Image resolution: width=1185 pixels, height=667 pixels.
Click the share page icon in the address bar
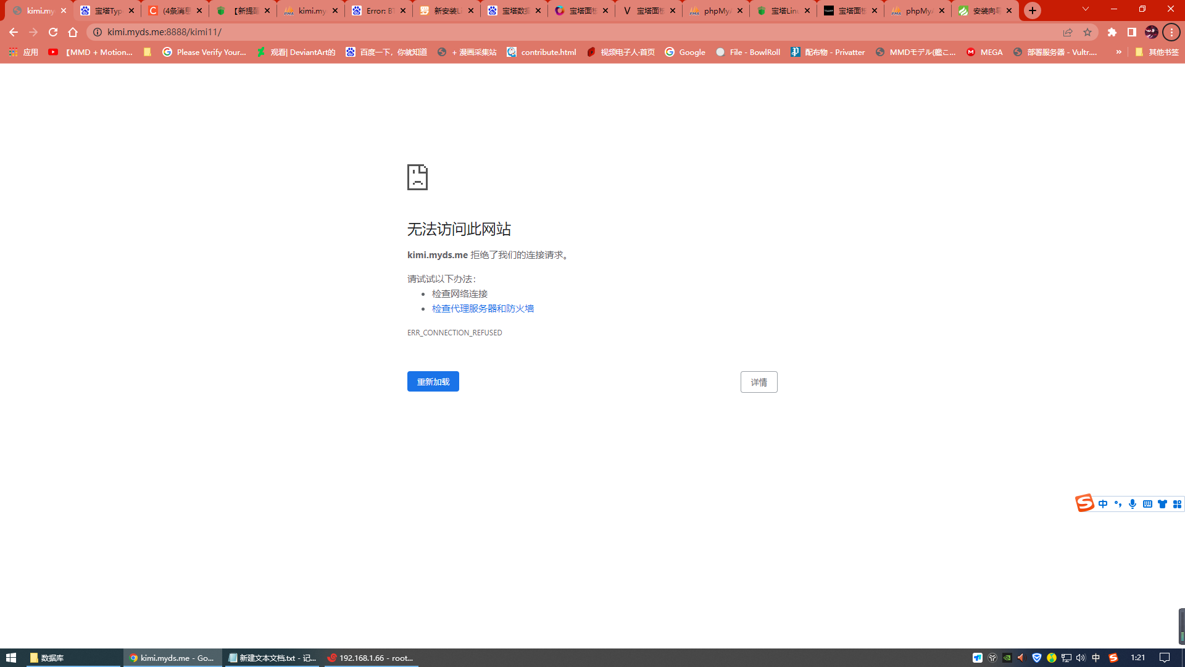[x=1068, y=32]
